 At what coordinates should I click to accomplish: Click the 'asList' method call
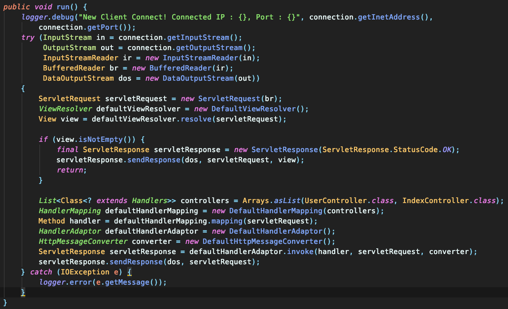tap(287, 201)
